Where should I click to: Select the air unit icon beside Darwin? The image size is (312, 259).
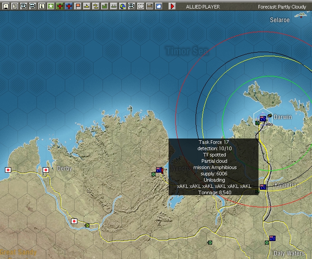(x=270, y=116)
